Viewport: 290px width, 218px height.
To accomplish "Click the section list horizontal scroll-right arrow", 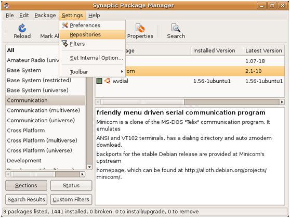I will (x=82, y=174).
